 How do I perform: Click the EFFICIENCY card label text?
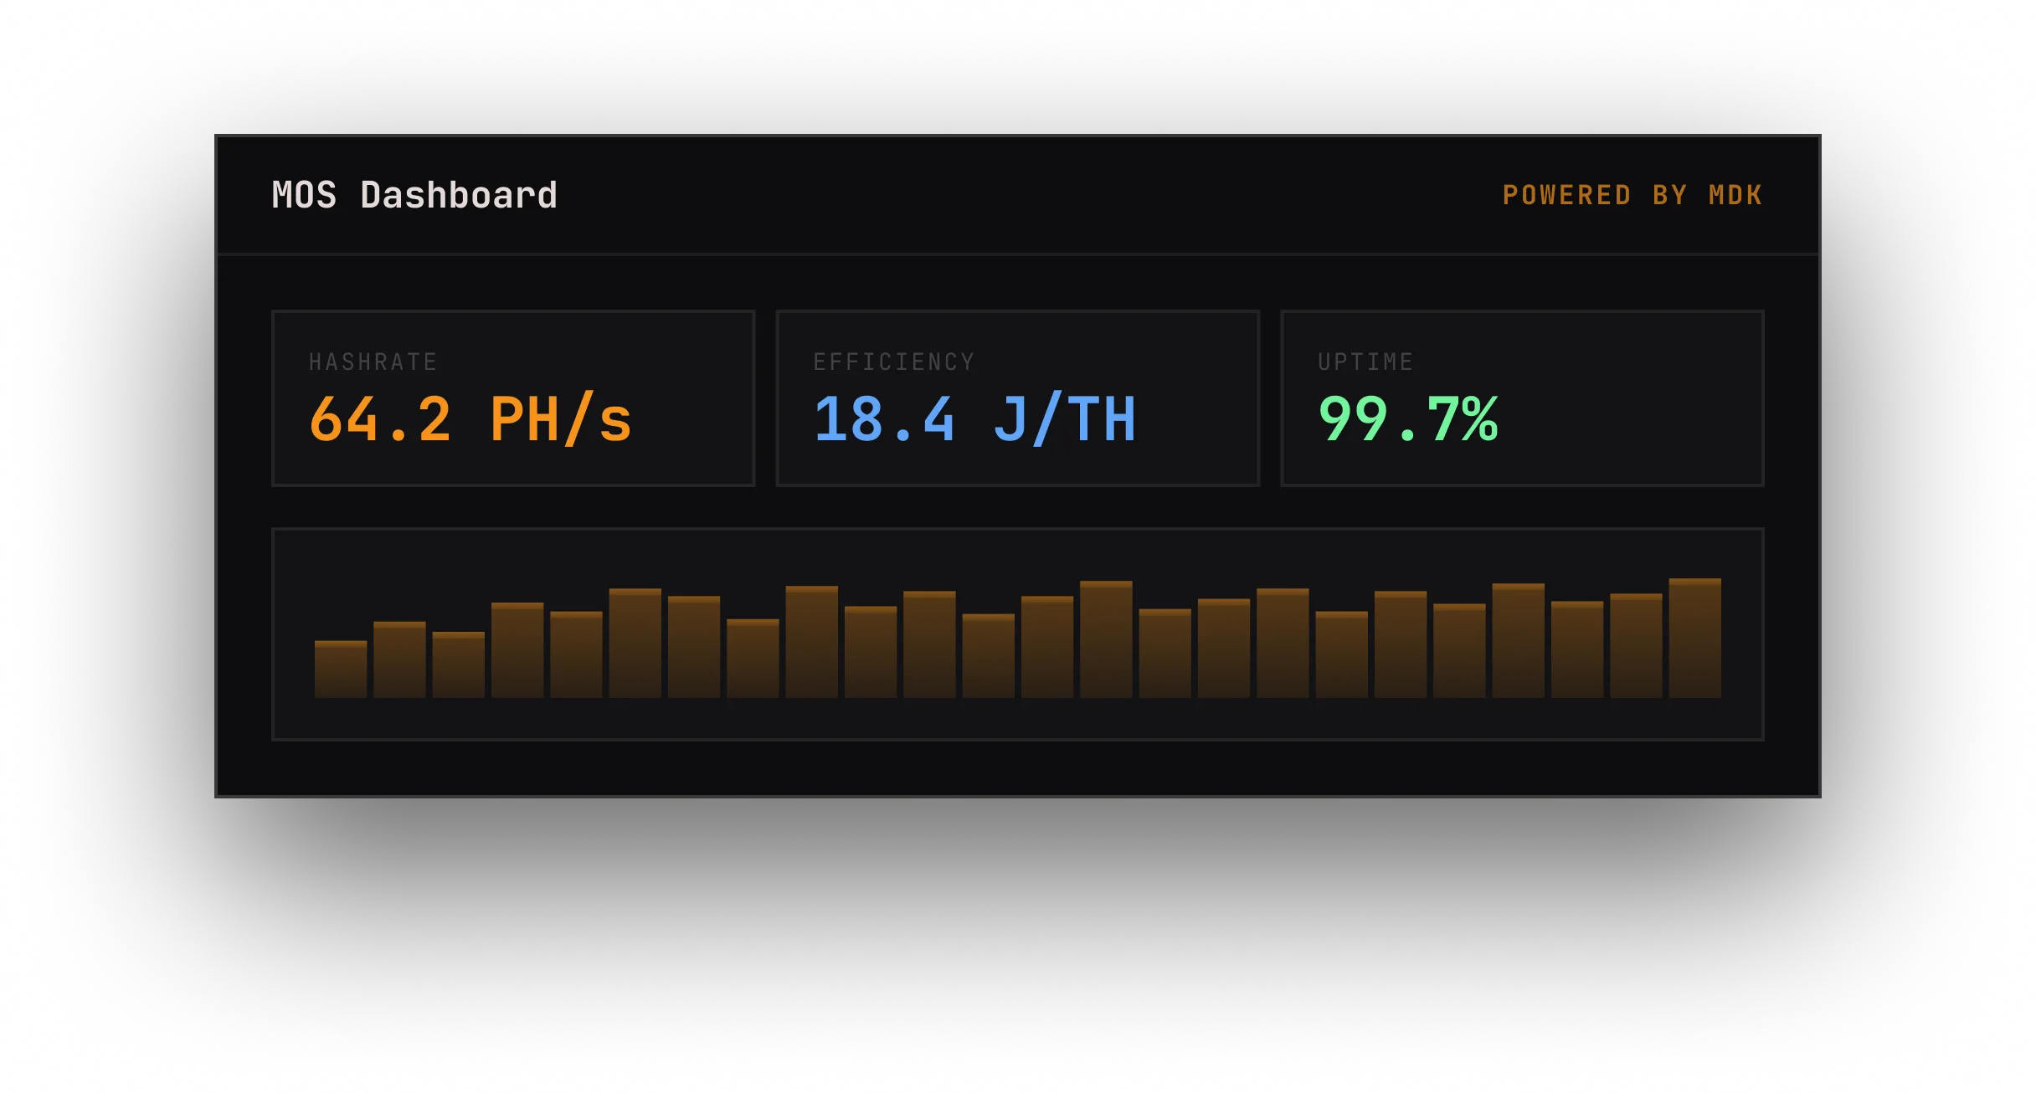tap(894, 362)
